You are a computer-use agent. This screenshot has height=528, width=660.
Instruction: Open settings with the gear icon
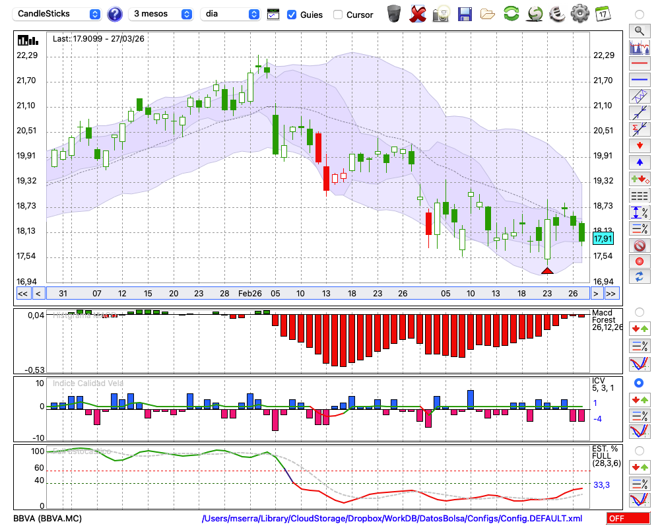coord(580,13)
